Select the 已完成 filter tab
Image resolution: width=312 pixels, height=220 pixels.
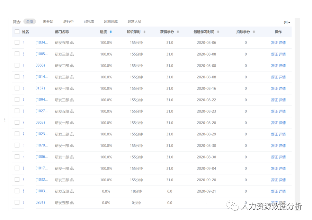89,21
